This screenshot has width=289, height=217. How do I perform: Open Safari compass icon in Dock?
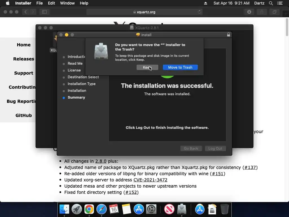point(102,209)
